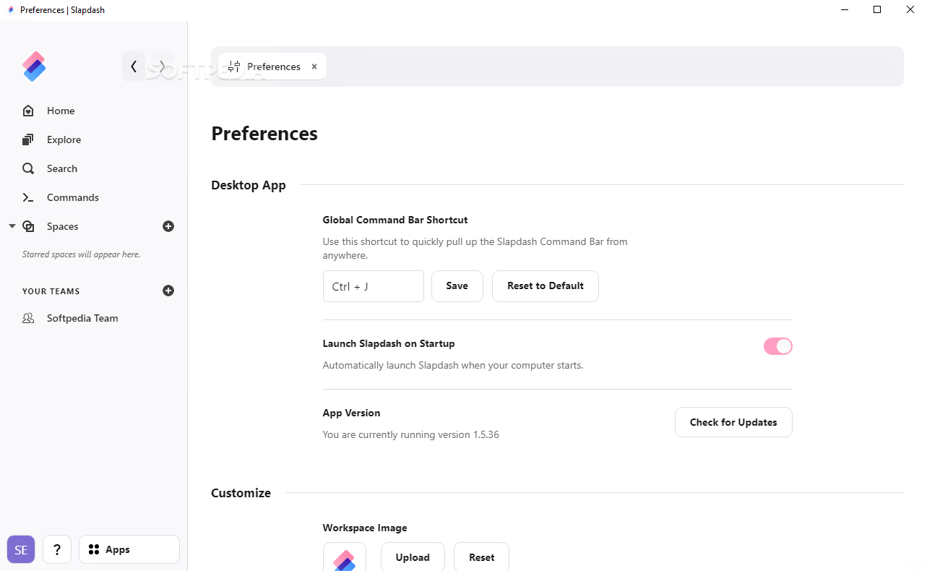This screenshot has width=927, height=571.
Task: Focus the Ctrl + J shortcut field
Action: point(374,286)
